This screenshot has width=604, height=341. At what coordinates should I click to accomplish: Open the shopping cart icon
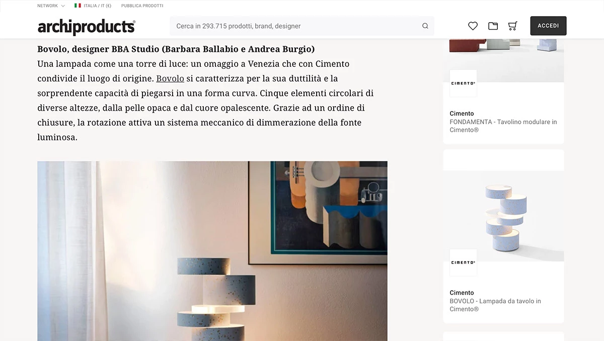pos(512,26)
